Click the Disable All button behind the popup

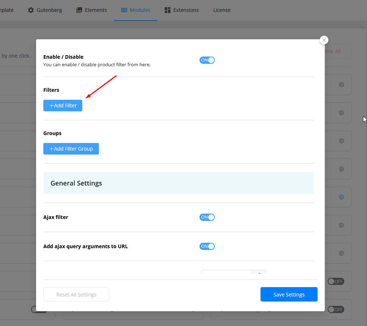[333, 52]
